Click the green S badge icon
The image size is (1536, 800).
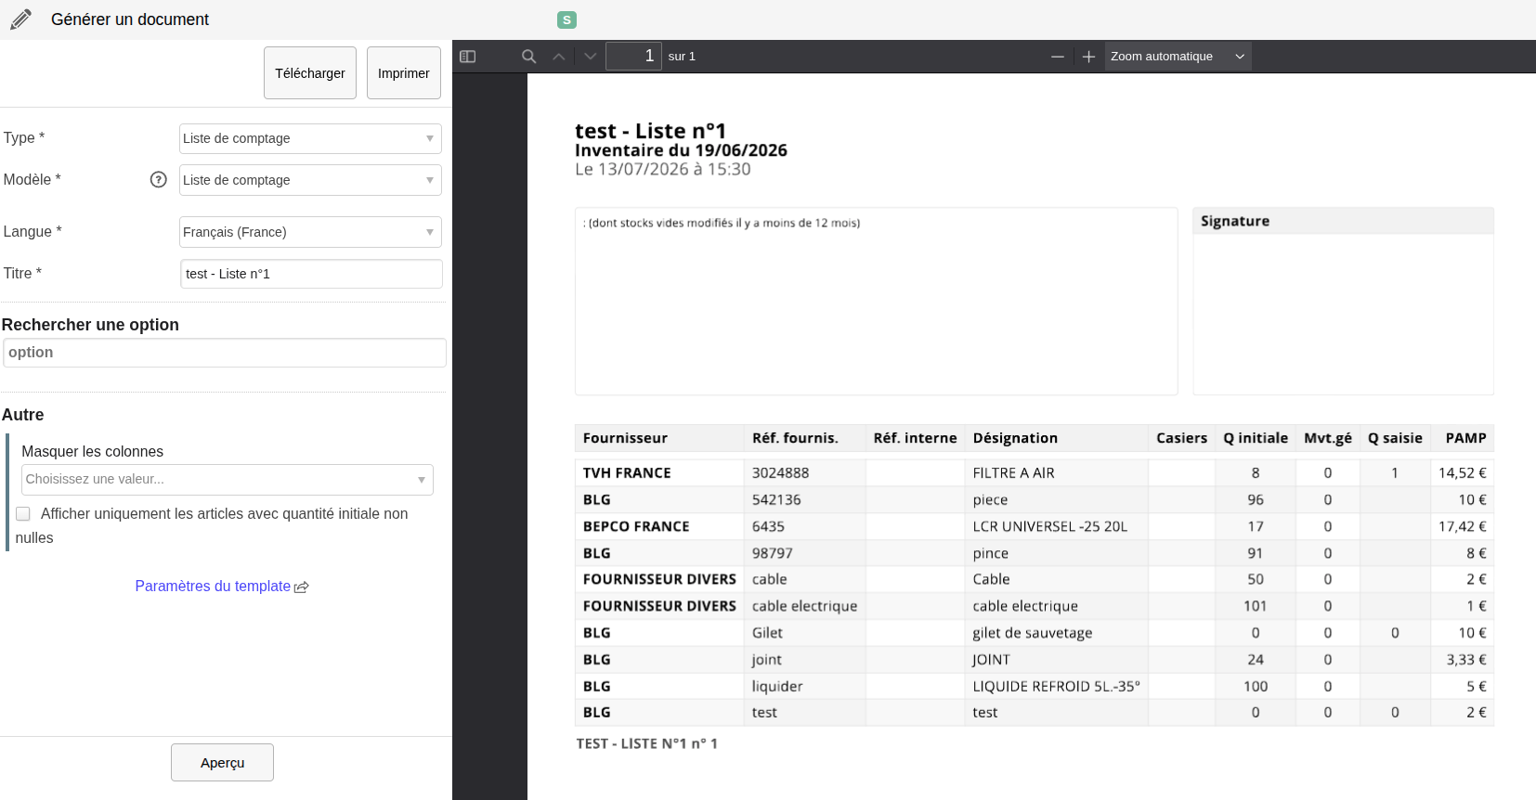tap(566, 19)
